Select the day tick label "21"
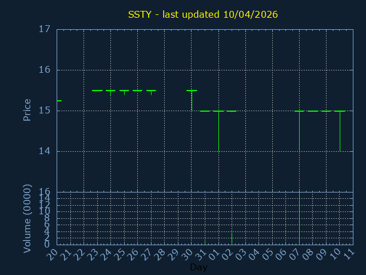The image size is (366, 275). [x=65, y=254]
